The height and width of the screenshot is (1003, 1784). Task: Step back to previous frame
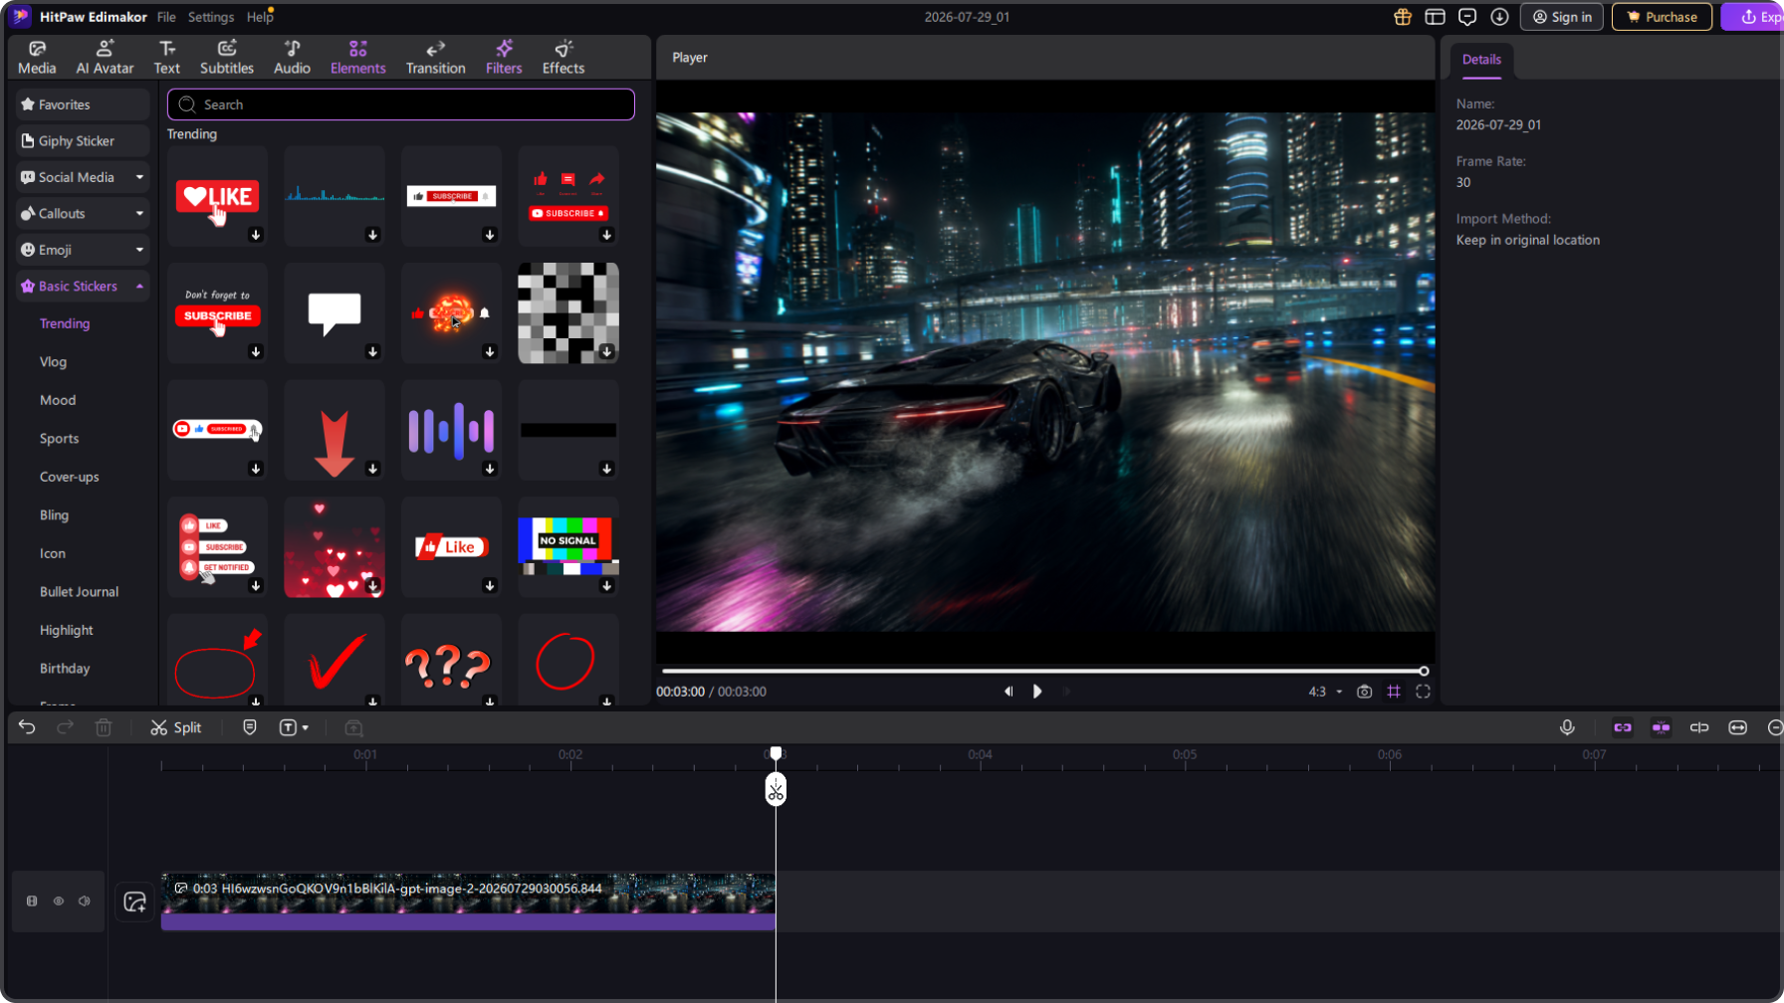coord(1008,692)
